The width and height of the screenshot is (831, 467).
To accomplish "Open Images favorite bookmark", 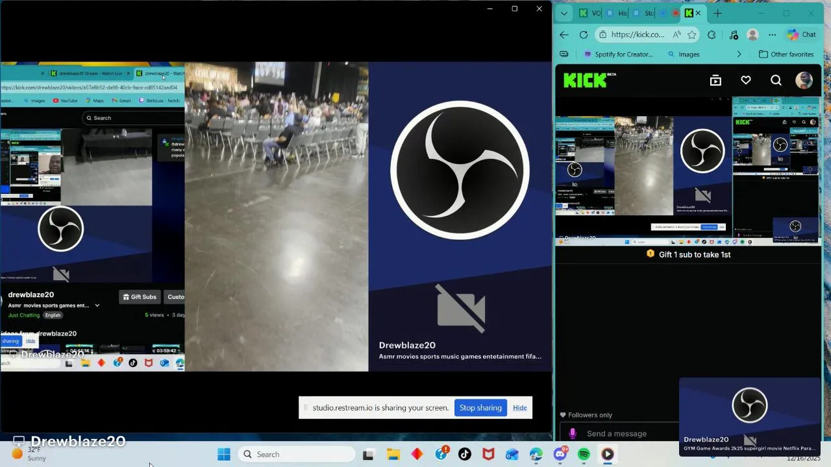I will (684, 54).
